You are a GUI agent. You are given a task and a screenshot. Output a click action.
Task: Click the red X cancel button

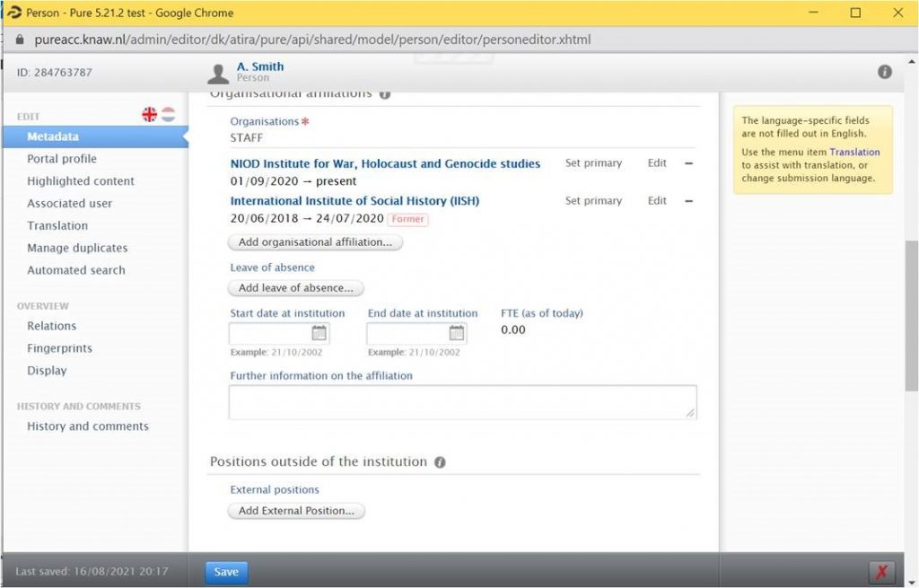pyautogui.click(x=881, y=572)
